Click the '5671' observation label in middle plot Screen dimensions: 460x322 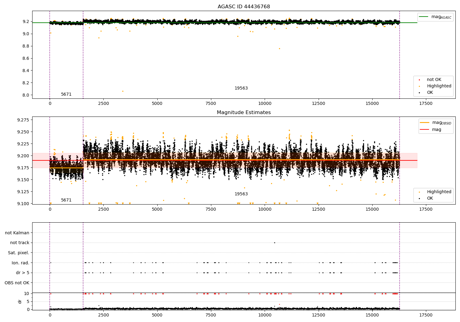[66, 200]
